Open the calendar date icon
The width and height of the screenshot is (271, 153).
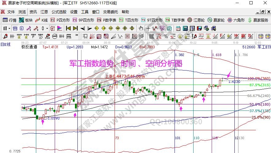178,28
